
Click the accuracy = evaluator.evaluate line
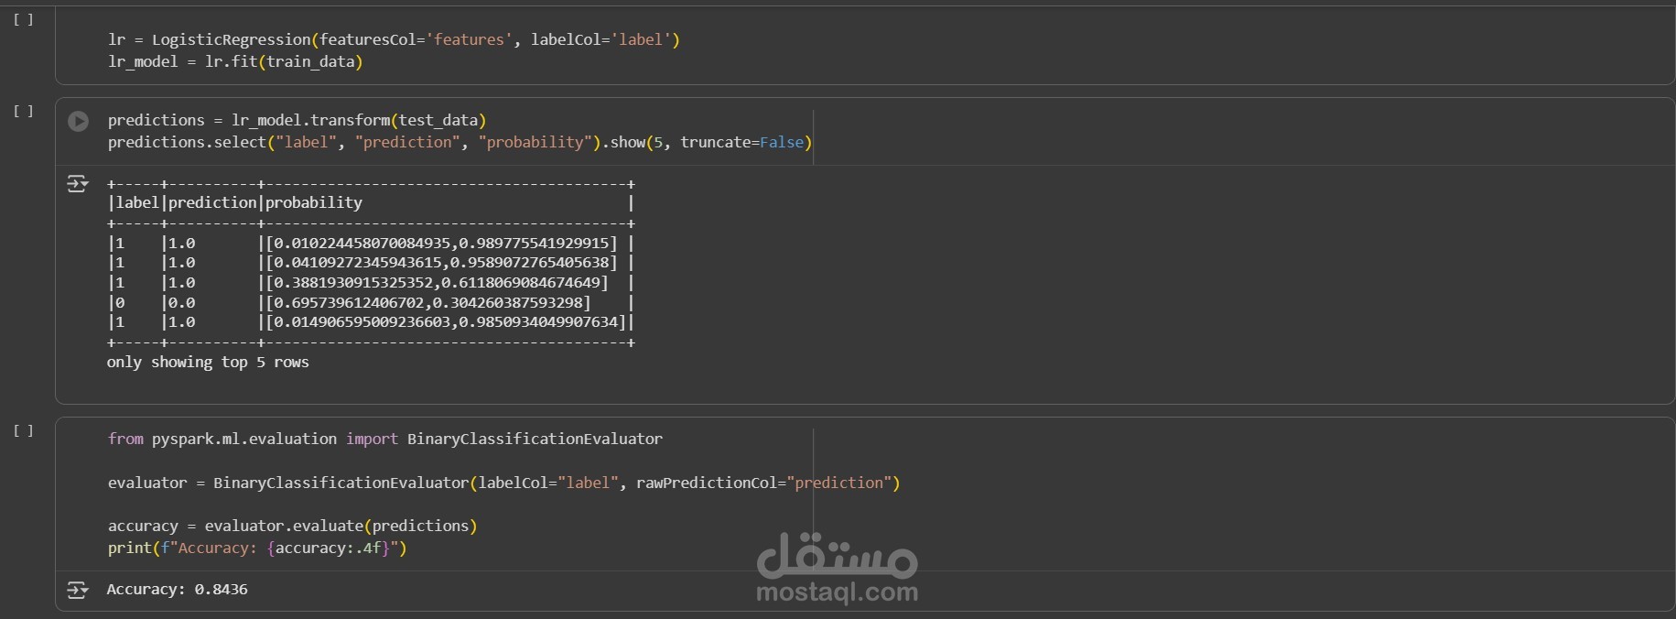(292, 526)
